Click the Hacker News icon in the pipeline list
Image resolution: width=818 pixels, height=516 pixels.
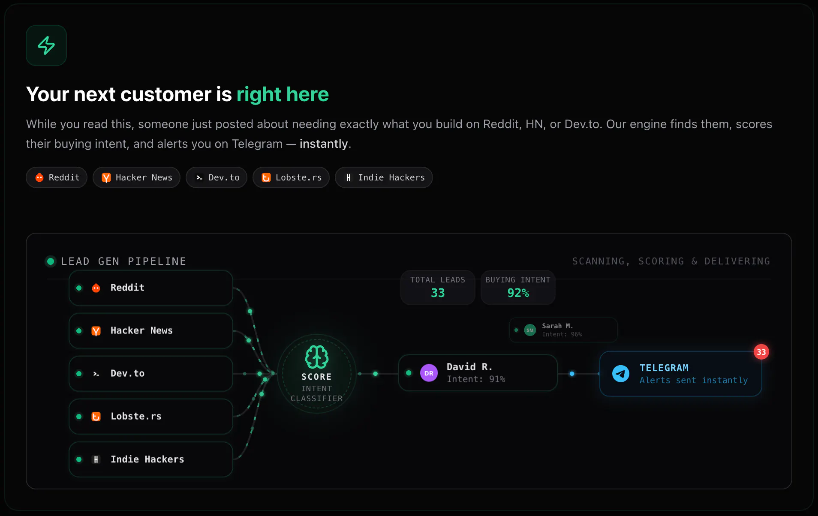pyautogui.click(x=96, y=331)
